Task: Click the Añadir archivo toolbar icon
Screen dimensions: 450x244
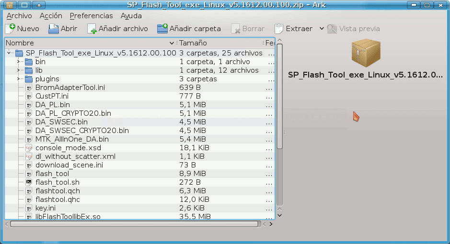Action: coord(92,29)
